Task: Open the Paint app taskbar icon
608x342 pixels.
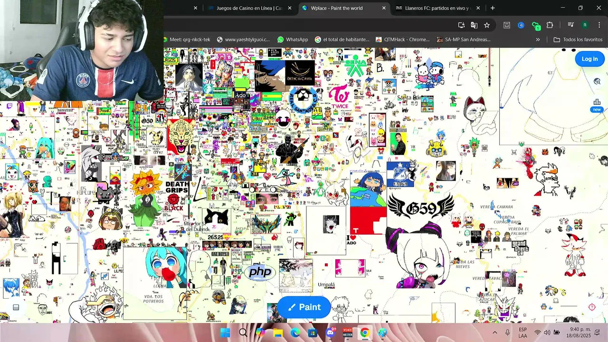Action: tap(382, 332)
